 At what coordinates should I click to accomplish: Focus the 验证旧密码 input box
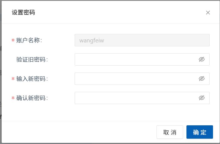tap(142, 59)
